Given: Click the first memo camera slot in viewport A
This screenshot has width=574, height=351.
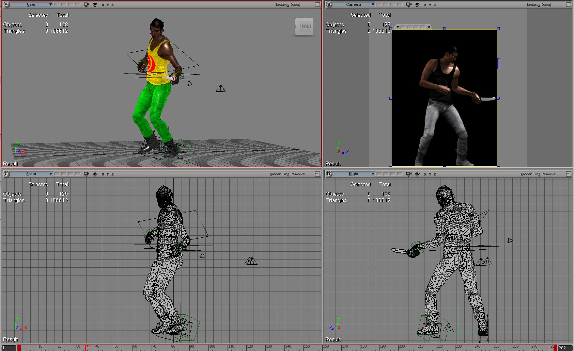Looking at the screenshot, I should coord(57,4).
